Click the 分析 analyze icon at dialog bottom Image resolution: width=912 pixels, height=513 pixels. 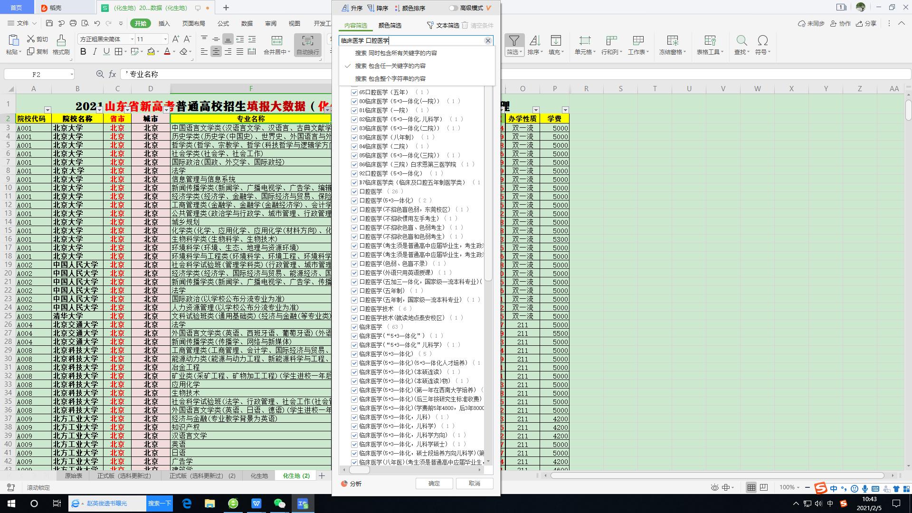(351, 484)
